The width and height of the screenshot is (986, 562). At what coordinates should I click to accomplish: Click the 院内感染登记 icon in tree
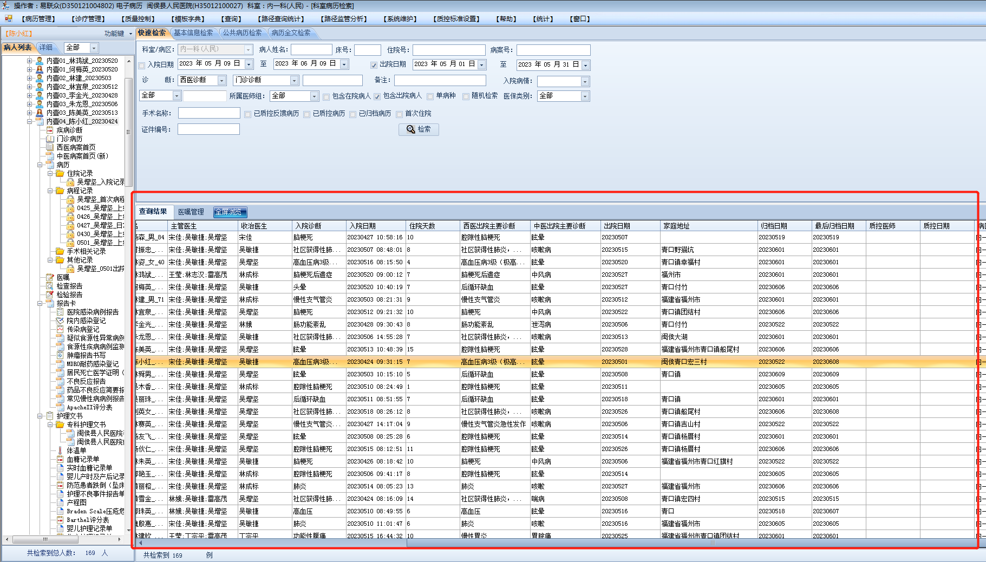(x=60, y=321)
